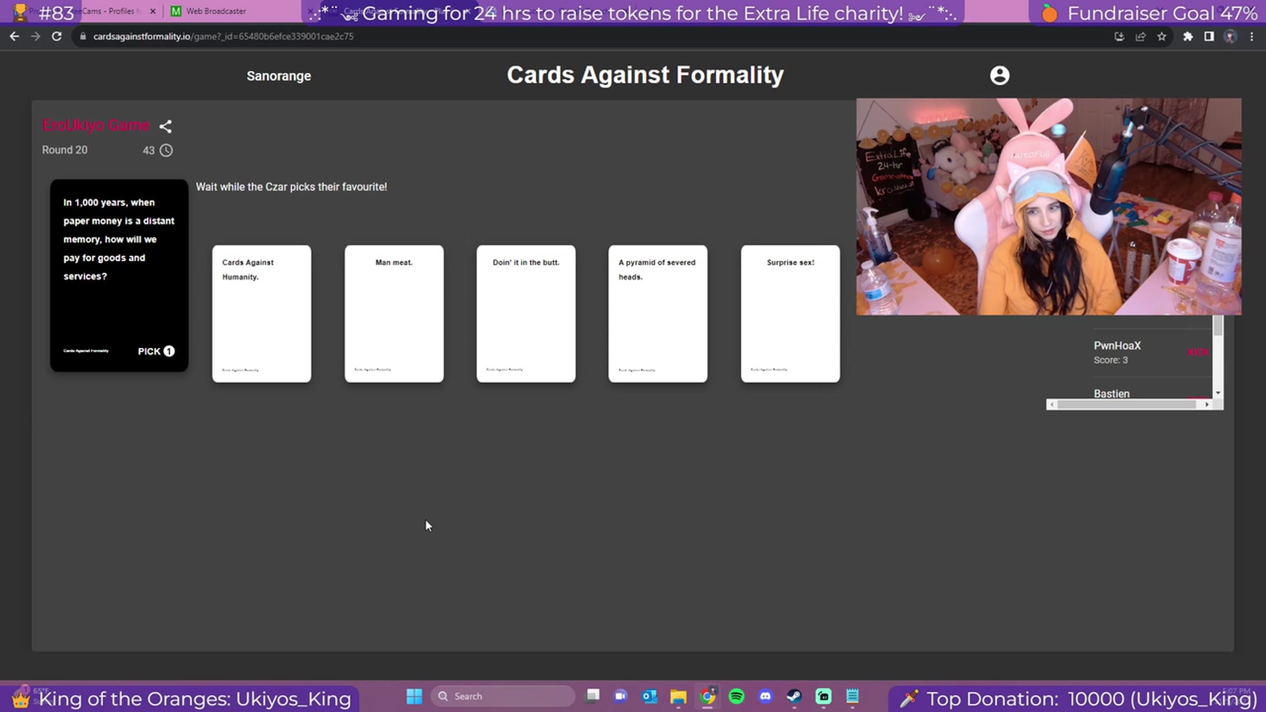
Task: Open Spotify from the taskbar
Action: click(x=737, y=696)
